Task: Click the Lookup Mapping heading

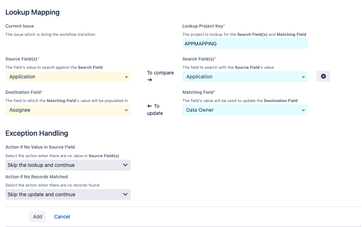Action: (x=32, y=12)
